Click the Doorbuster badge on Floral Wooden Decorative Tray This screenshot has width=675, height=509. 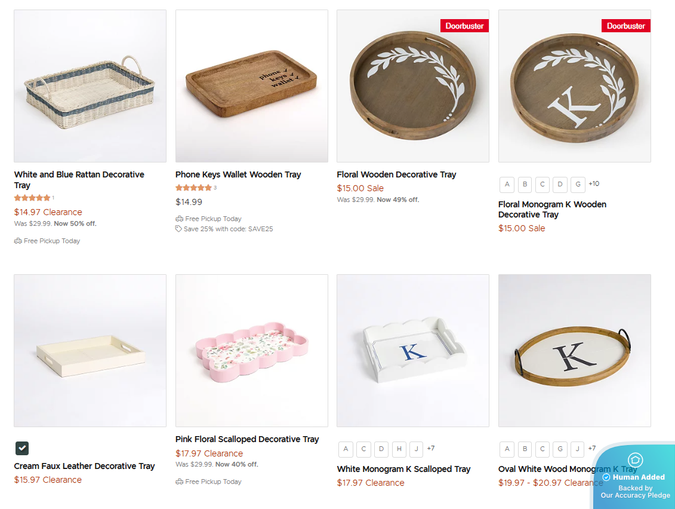coord(464,26)
